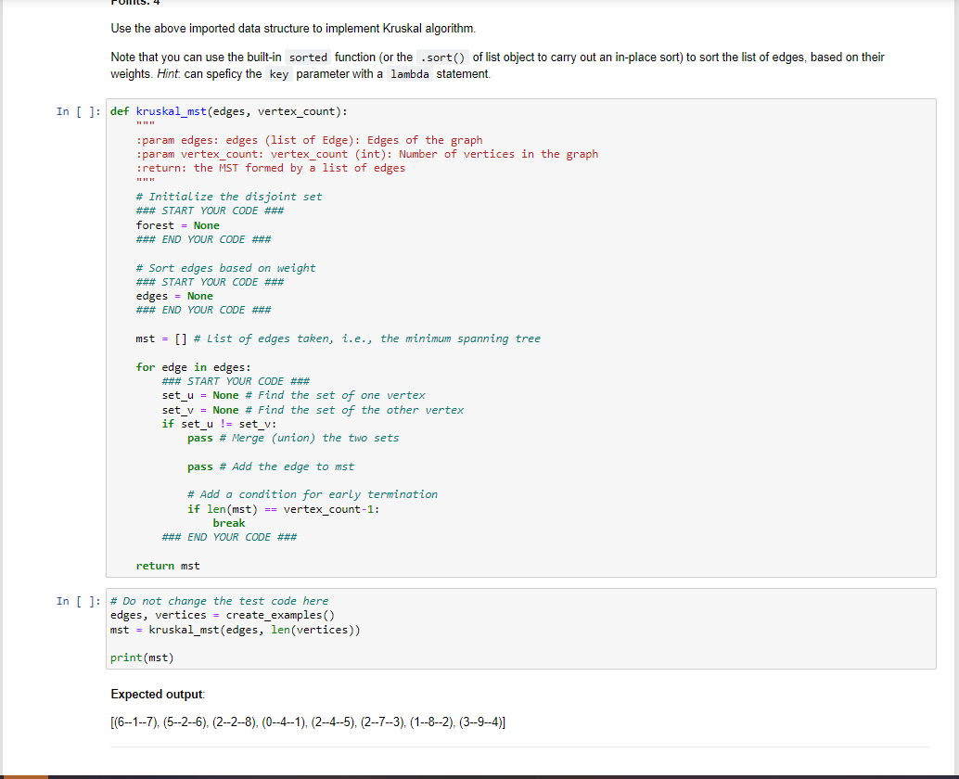Click 'mst = kruskal_mst(edges, len(vertices))' line
959x779 pixels.
coord(236,630)
